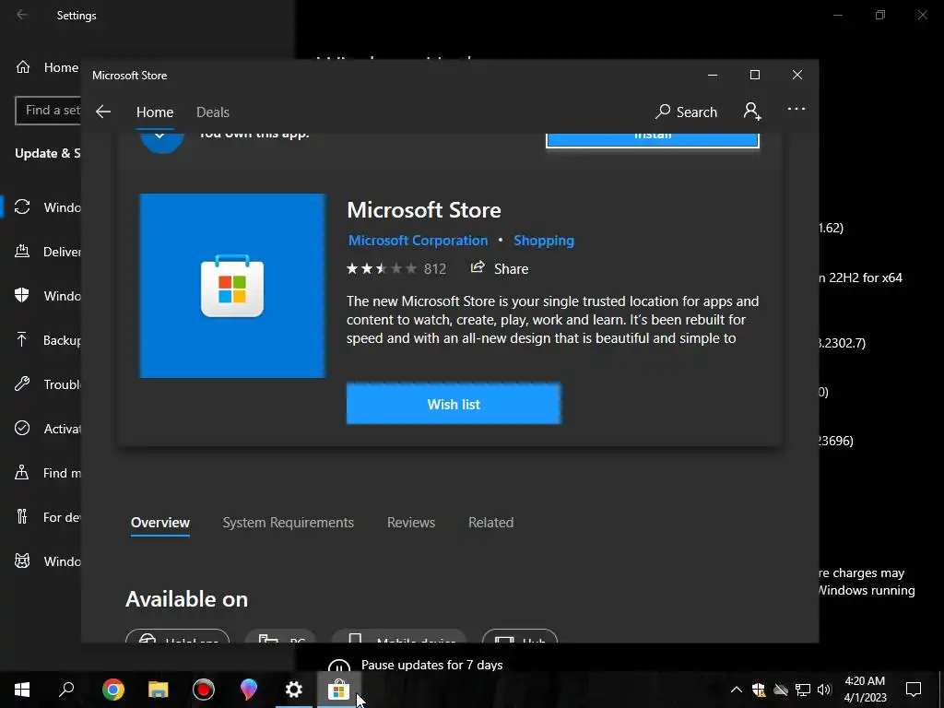Select For developers in Settings sidebar

[x=41, y=517]
